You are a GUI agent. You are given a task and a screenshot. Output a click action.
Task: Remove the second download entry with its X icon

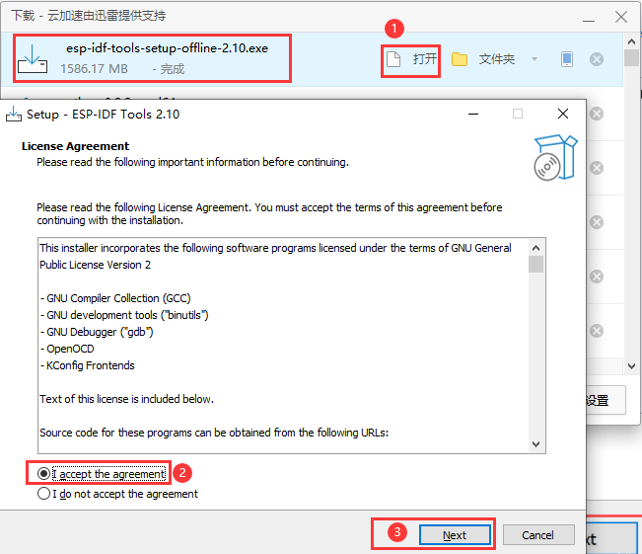(x=597, y=114)
